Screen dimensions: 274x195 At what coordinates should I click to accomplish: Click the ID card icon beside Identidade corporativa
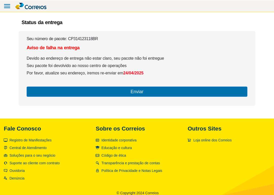(x=97, y=140)
